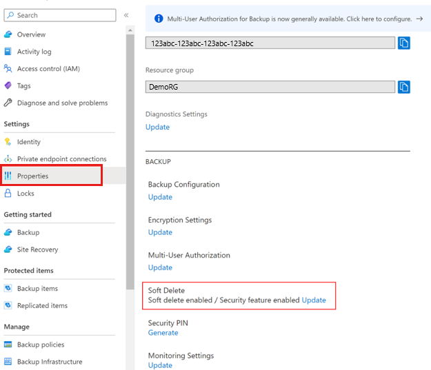Click in the sidebar Search field
The width and height of the screenshot is (431, 370).
pos(62,15)
